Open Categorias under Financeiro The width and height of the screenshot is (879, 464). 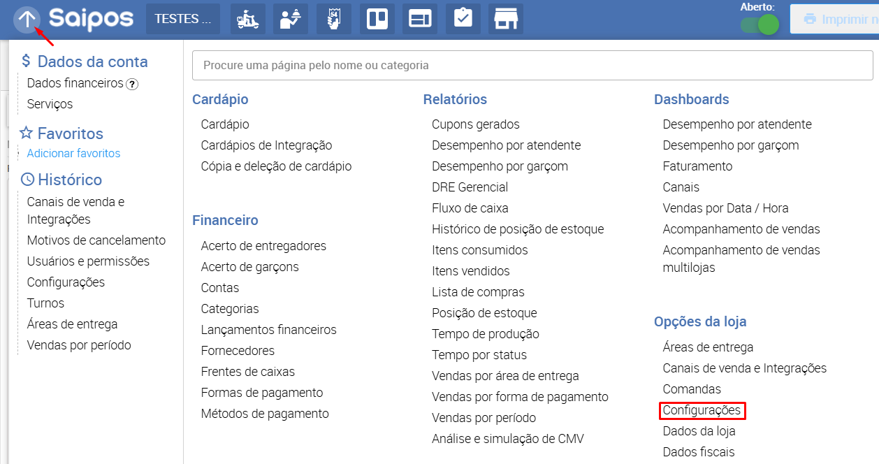[230, 309]
